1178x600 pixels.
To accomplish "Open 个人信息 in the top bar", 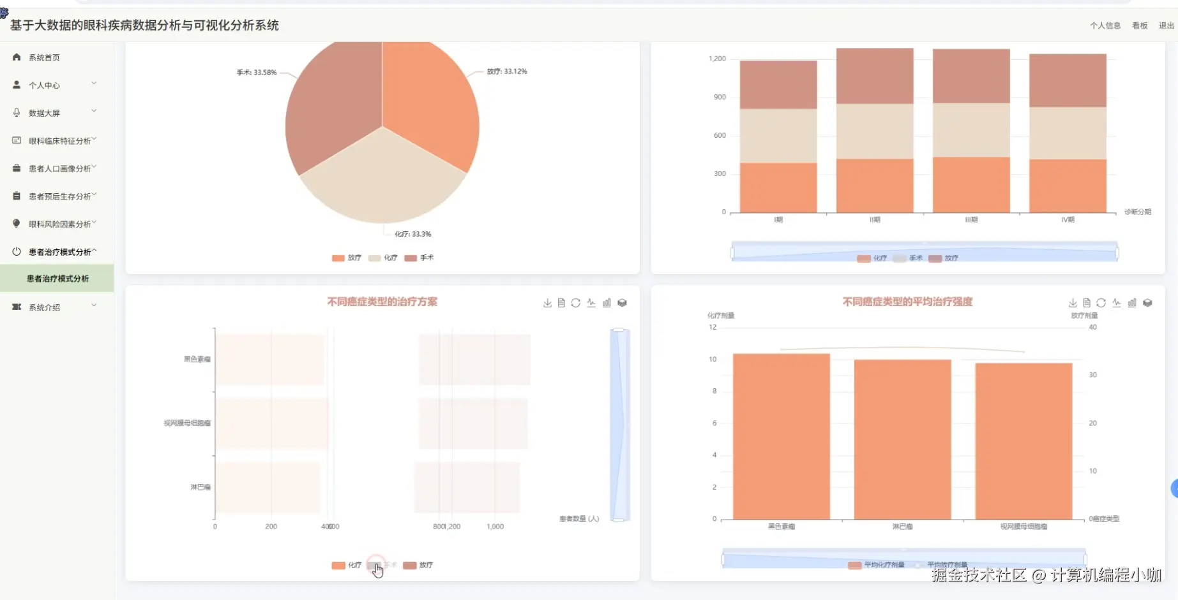I will (1105, 26).
